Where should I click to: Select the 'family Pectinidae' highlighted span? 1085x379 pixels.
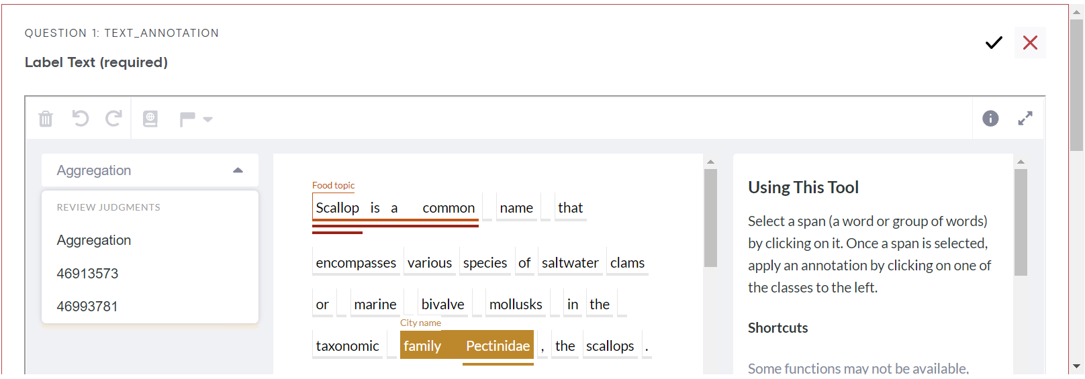tap(467, 345)
